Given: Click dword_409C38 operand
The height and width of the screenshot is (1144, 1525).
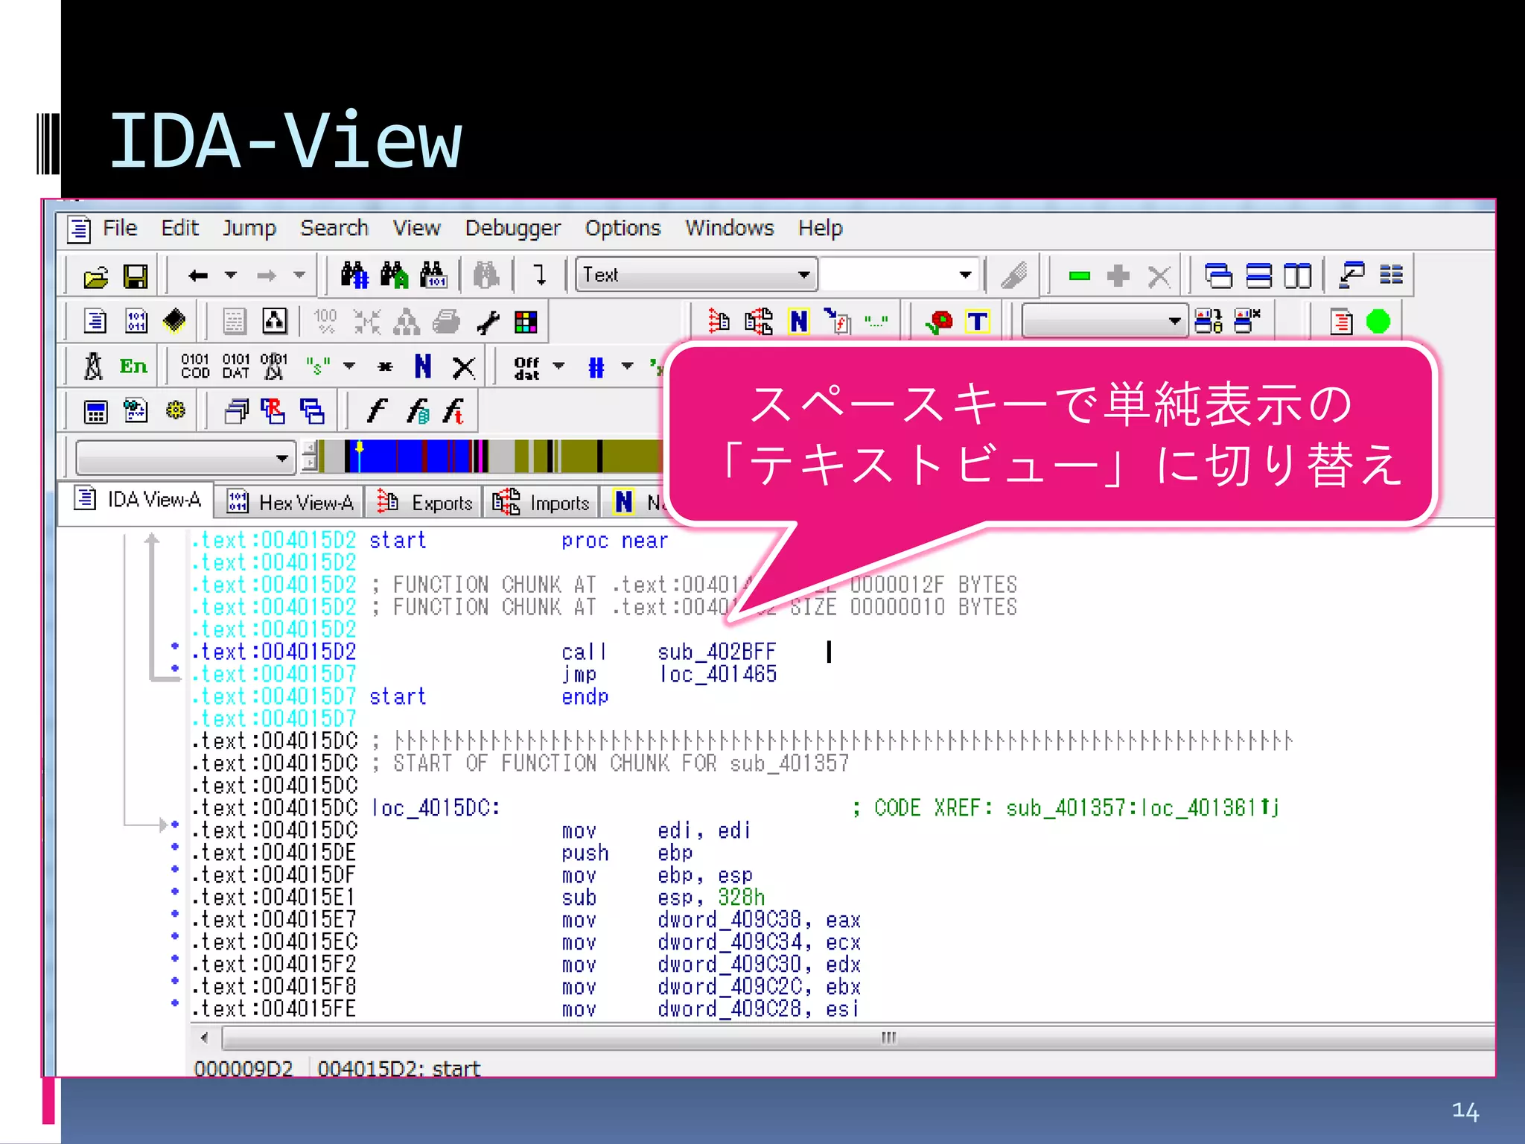Looking at the screenshot, I should tap(729, 920).
